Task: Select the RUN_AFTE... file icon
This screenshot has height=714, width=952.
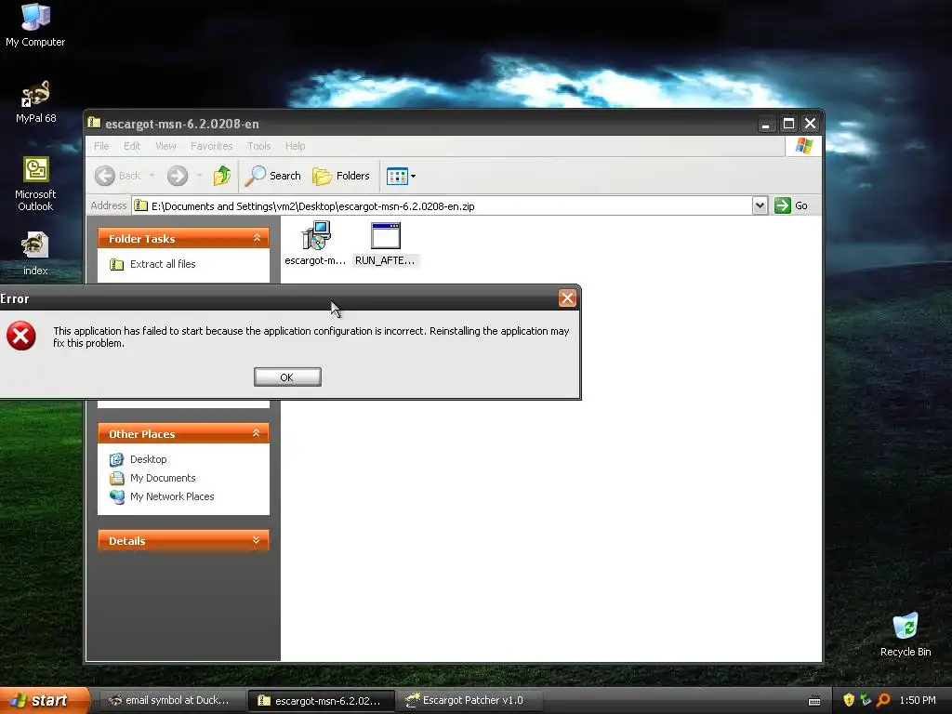Action: (385, 244)
